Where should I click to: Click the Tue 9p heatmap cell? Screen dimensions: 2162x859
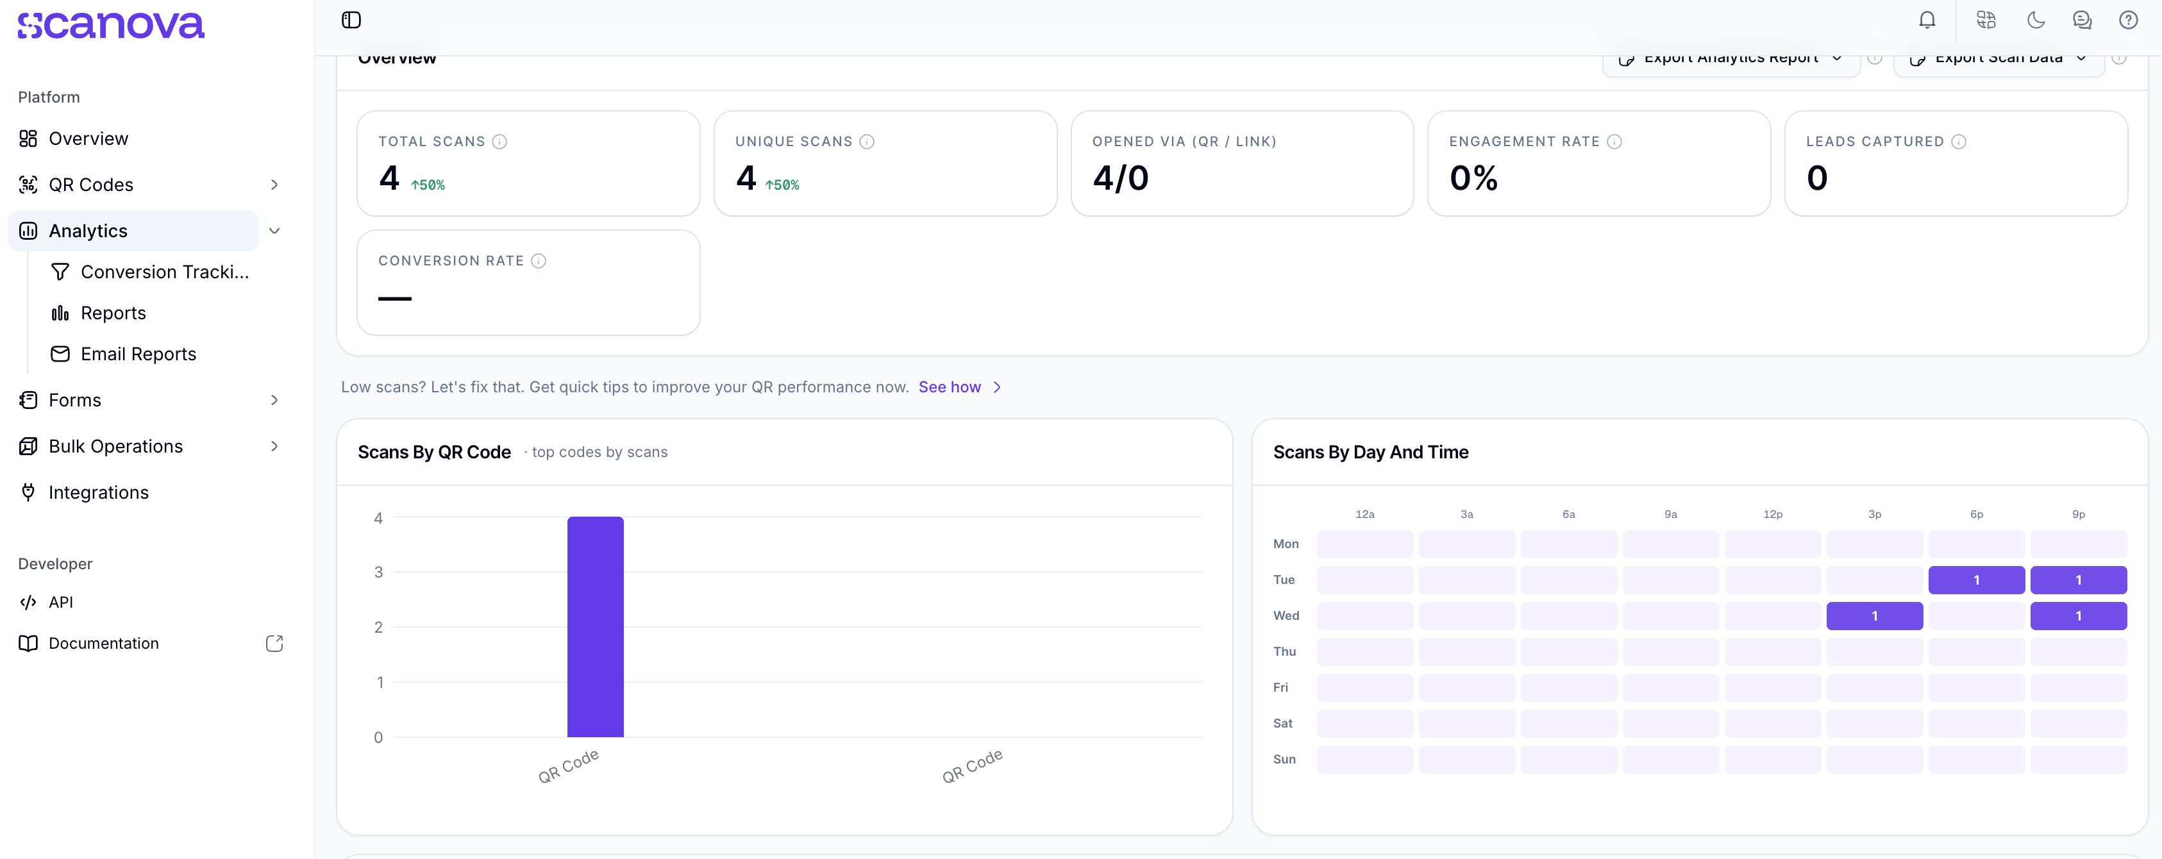tap(2078, 580)
